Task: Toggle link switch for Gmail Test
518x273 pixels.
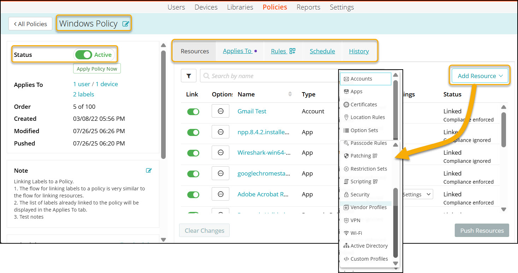Action: tap(193, 112)
